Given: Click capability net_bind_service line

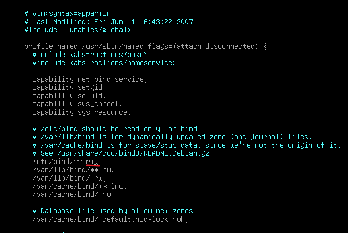Looking at the screenshot, I should coord(90,79).
